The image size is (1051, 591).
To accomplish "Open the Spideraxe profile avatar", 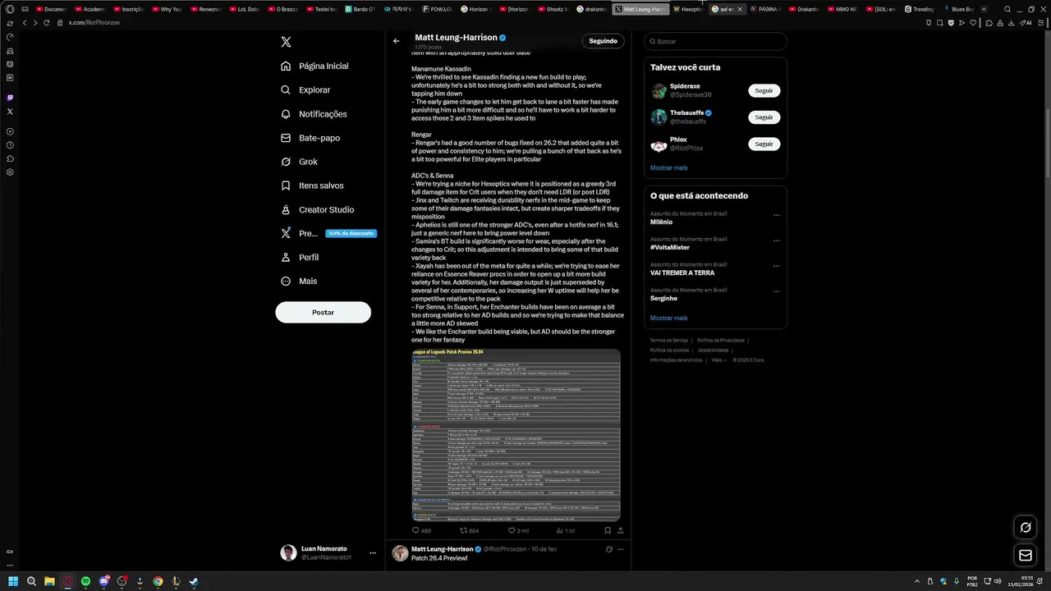I will tap(659, 90).
